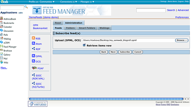Screen dimensions: 192x110
Task: Uncheck Retrieve items now checkbox
Action: point(84,45)
